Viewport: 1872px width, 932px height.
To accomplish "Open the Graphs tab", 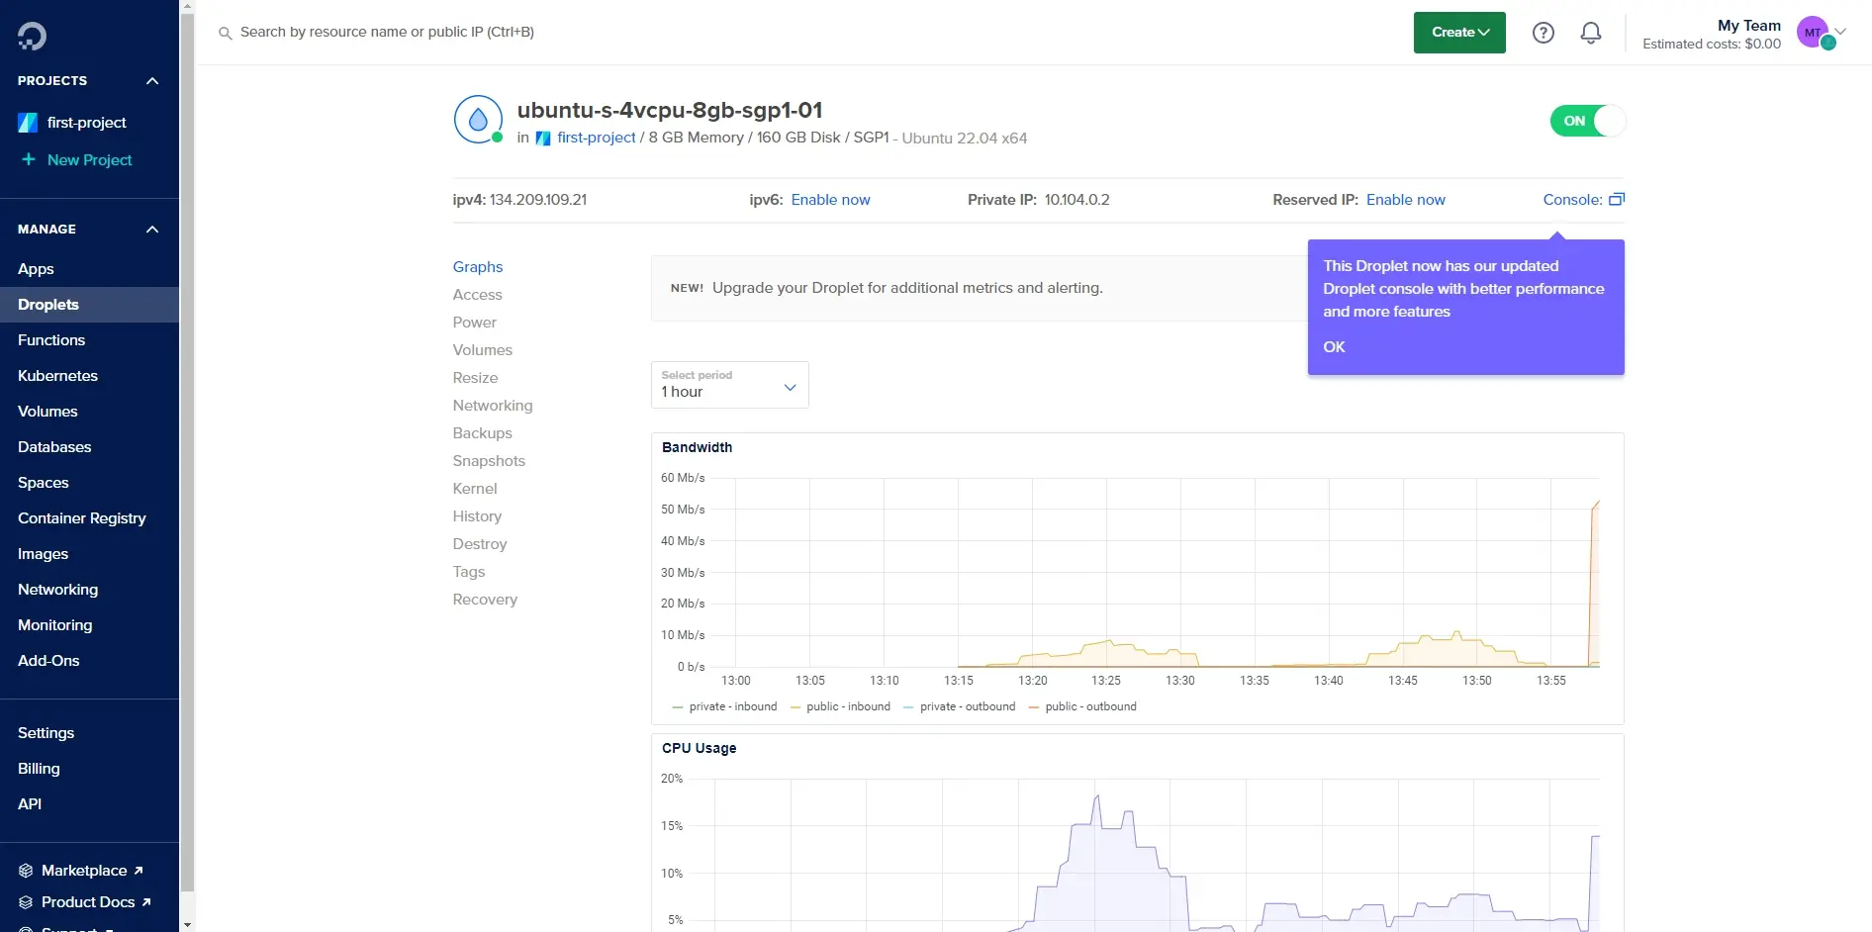I will click(478, 267).
